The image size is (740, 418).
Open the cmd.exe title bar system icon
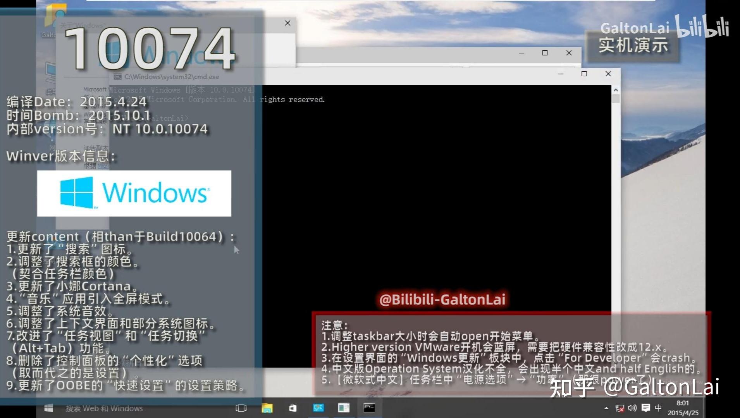click(117, 77)
